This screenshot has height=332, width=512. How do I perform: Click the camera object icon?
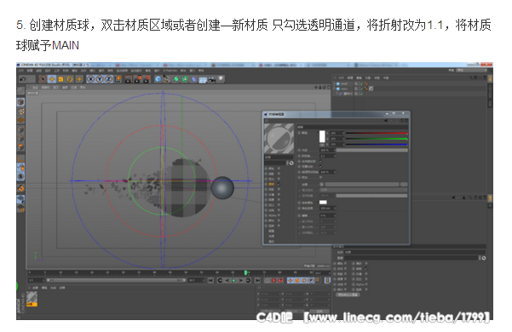coord(212,79)
